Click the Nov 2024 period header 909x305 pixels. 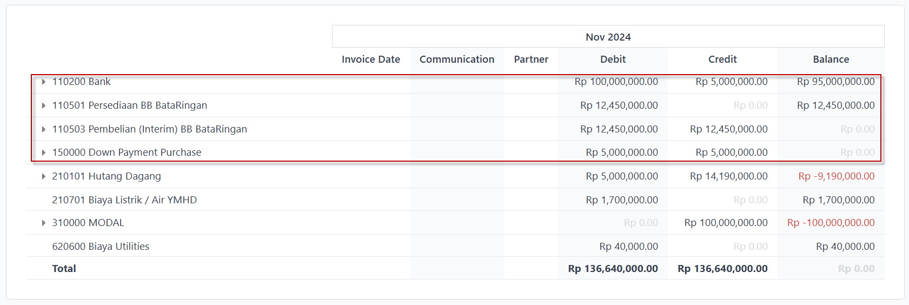point(608,37)
